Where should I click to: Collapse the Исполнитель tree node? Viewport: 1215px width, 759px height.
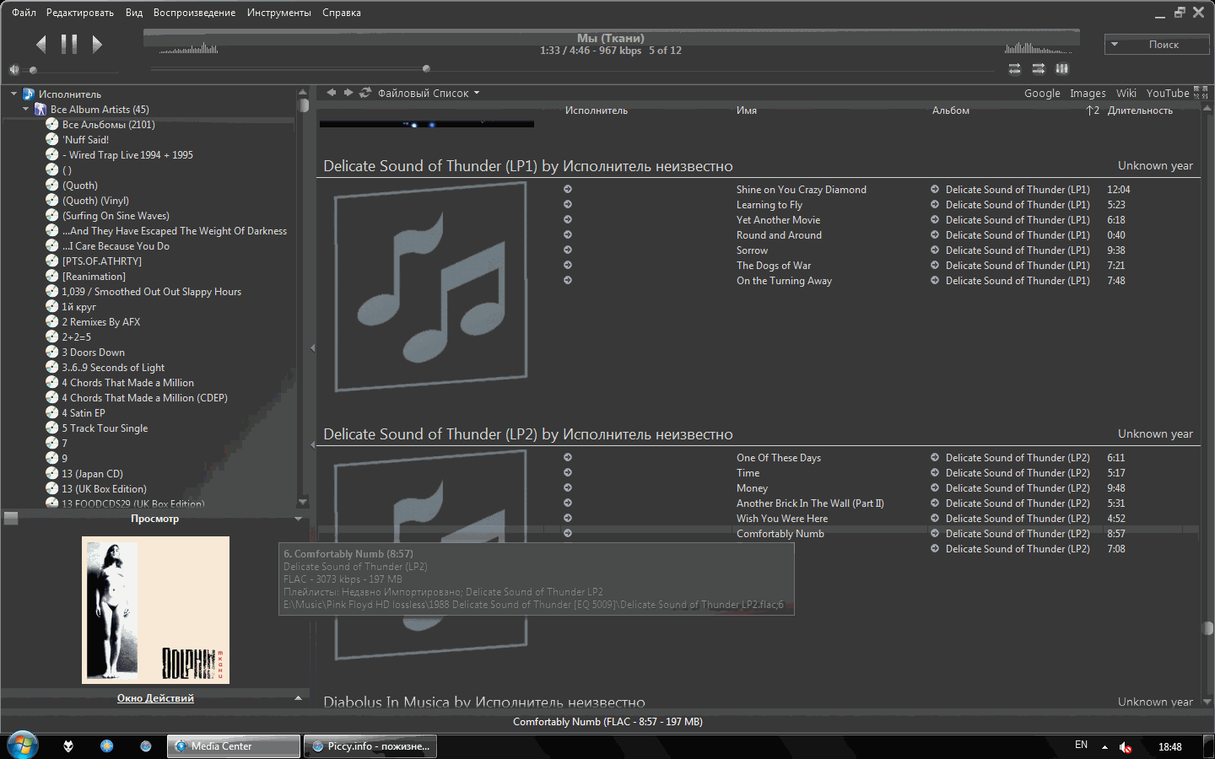click(13, 94)
